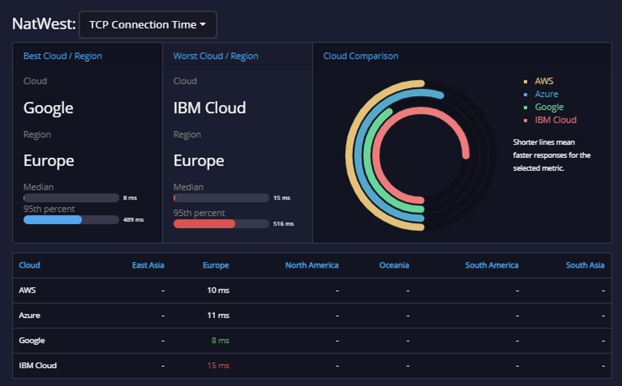Click the Best Cloud / Region heading
622x386 pixels.
pos(62,56)
